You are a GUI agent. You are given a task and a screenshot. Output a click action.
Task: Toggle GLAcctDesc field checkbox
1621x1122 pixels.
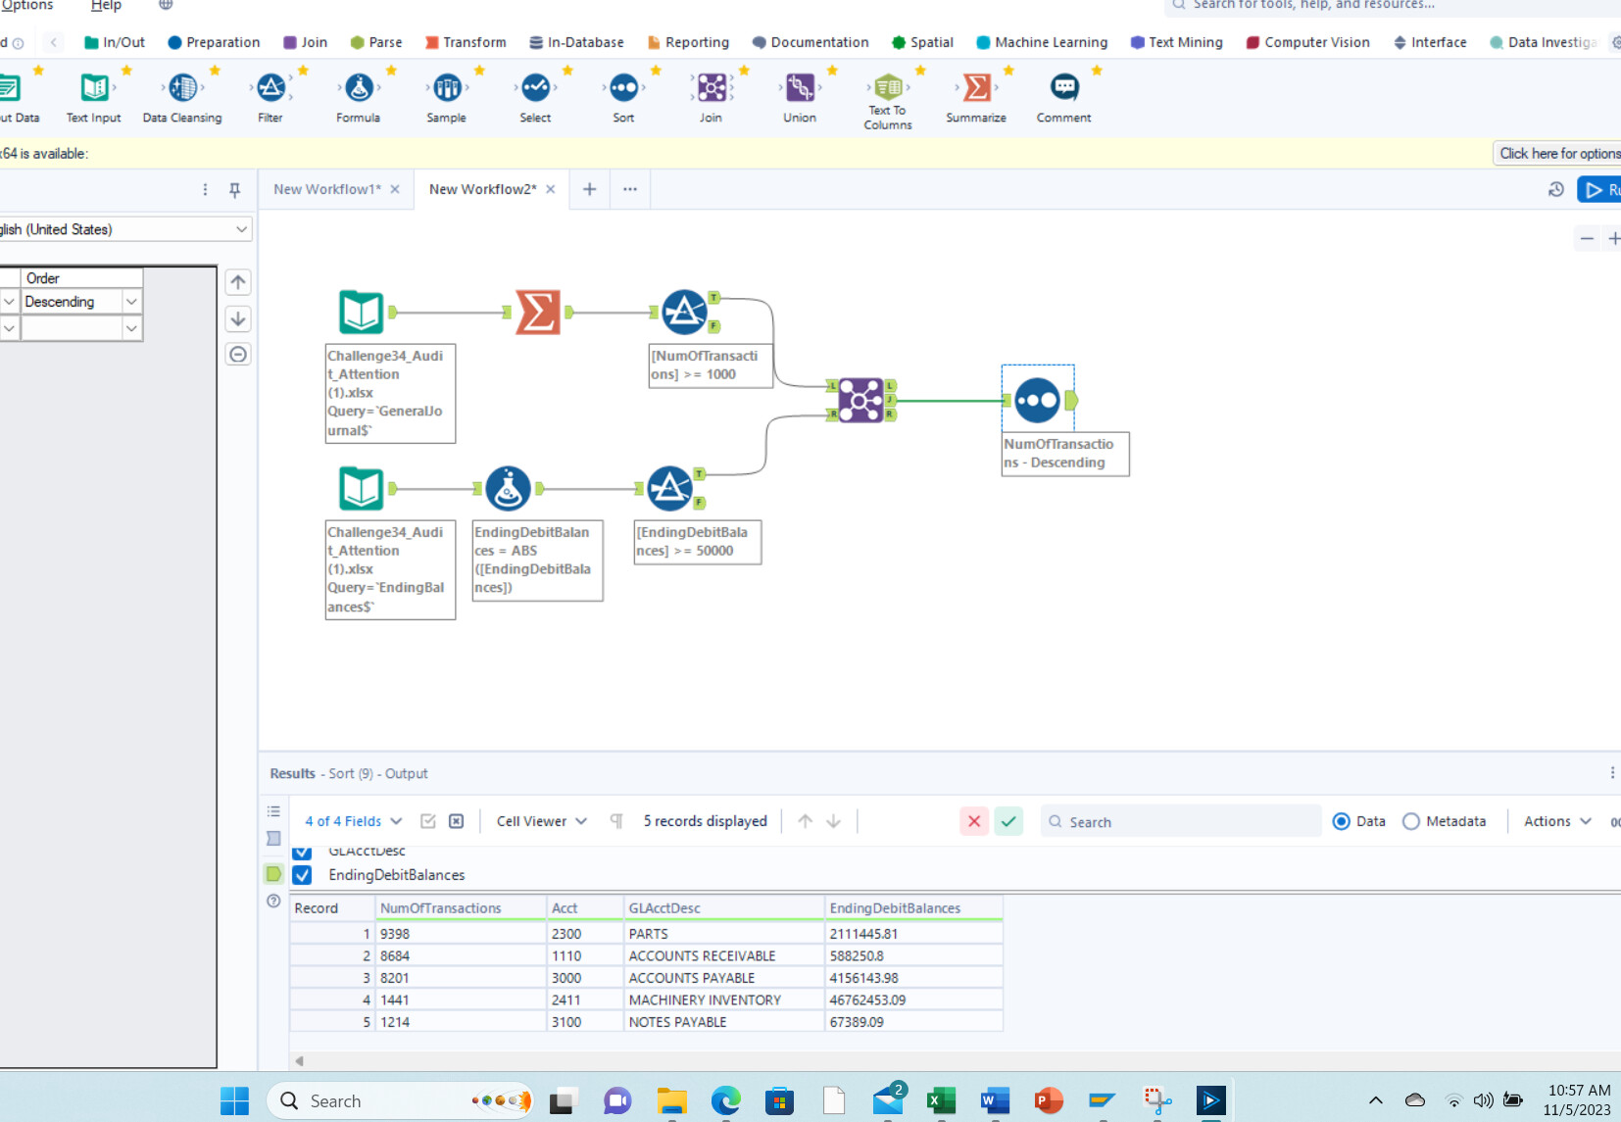click(x=302, y=852)
